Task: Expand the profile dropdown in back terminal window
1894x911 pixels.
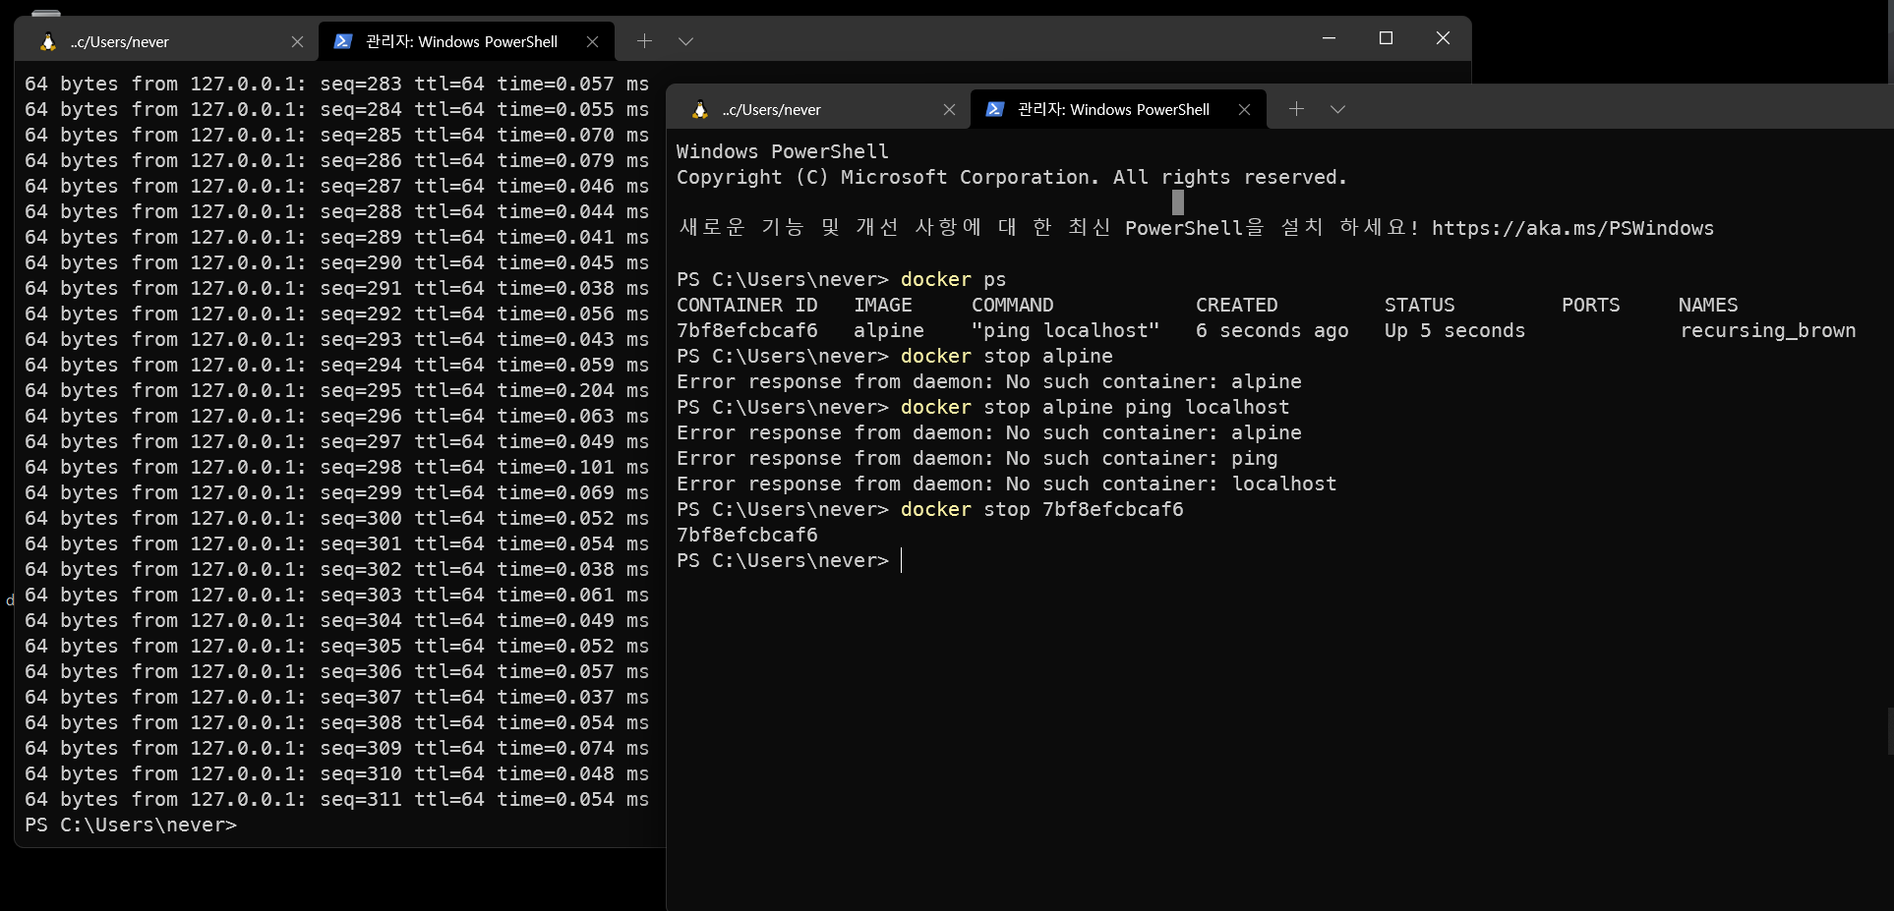Action: click(685, 41)
